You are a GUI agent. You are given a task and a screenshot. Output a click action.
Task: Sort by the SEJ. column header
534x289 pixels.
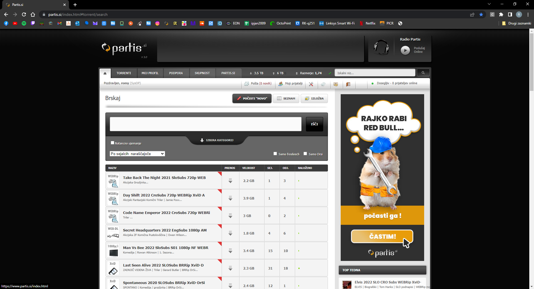pos(270,168)
